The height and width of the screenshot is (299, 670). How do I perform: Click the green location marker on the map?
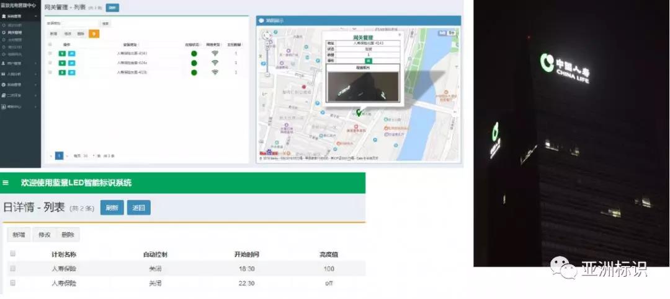click(357, 113)
